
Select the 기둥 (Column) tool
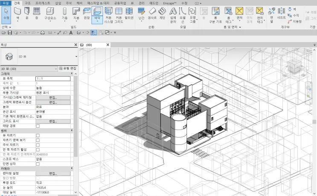point(64,14)
